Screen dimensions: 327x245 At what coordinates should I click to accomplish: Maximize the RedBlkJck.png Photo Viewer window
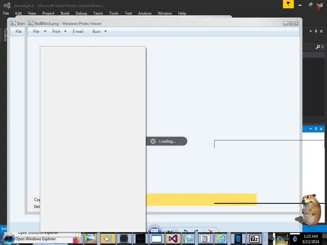pos(291,24)
